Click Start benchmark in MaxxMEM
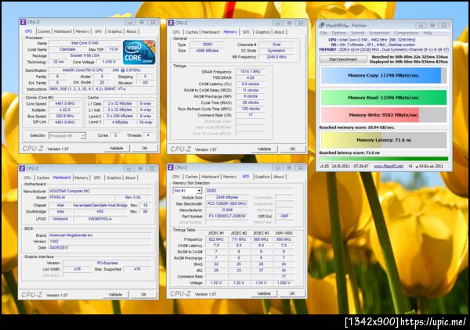 pos(343,59)
